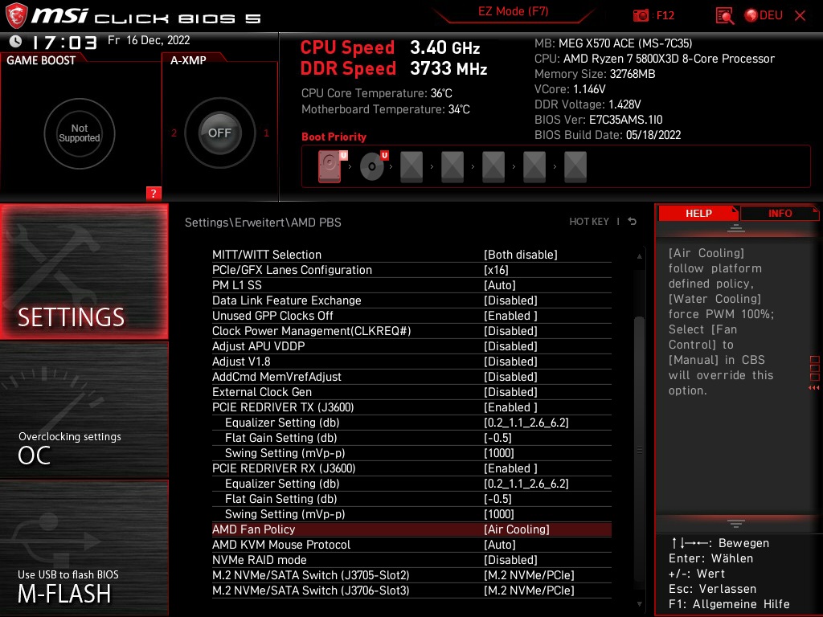This screenshot has height=617, width=823.
Task: Toggle Unused GPP Clocks Off setting
Action: click(411, 315)
